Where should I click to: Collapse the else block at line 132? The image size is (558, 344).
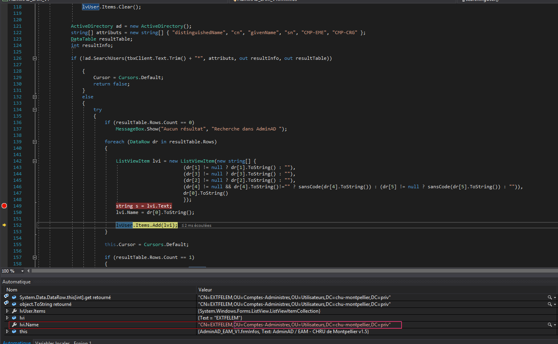[34, 97]
